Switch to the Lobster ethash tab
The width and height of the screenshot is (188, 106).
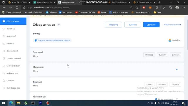[144, 2]
